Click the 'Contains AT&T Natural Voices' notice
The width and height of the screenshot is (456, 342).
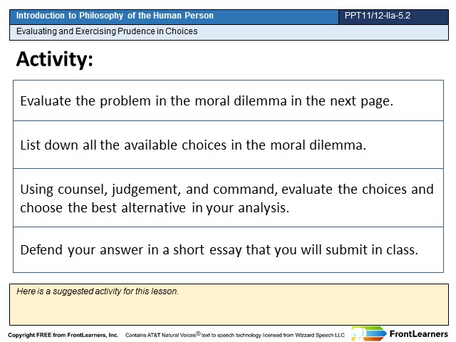click(235, 335)
